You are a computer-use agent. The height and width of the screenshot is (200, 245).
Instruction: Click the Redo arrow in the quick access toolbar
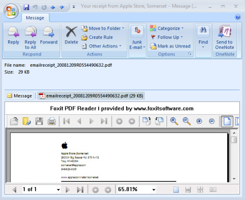tap(44, 7)
